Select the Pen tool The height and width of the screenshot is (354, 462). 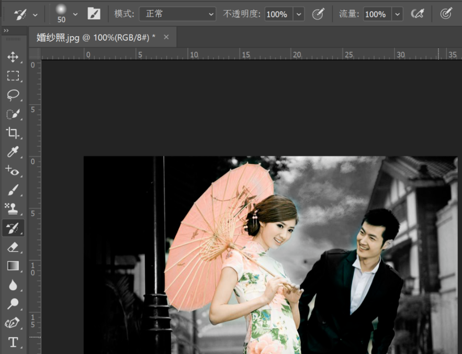tap(13, 323)
